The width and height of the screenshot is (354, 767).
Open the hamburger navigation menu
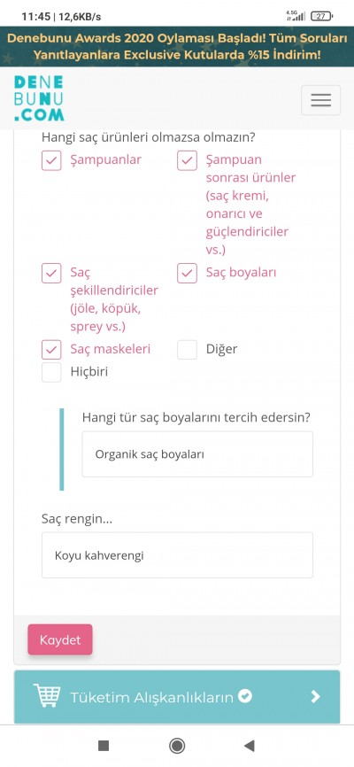click(320, 100)
